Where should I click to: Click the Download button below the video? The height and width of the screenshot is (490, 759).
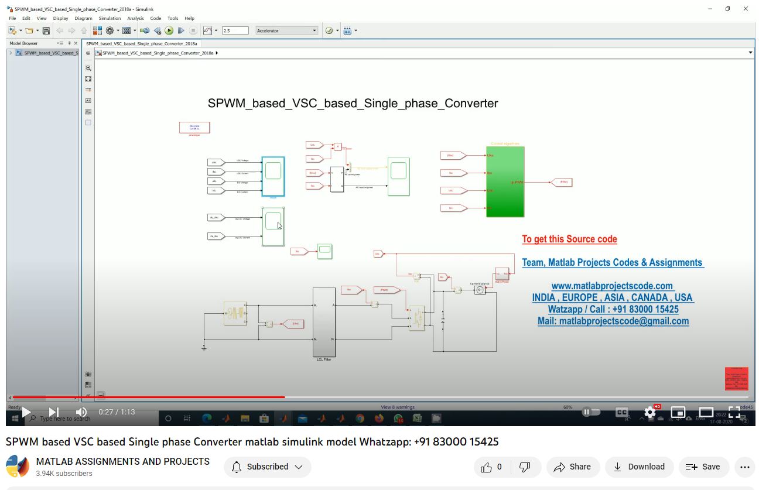coord(639,467)
